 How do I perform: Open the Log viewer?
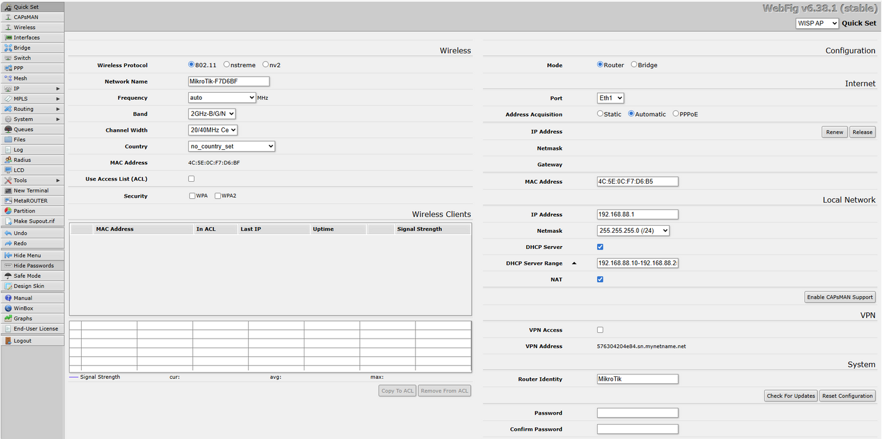(21, 149)
